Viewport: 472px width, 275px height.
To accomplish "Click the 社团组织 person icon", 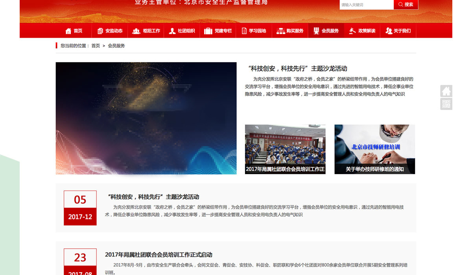I will pyautogui.click(x=172, y=31).
